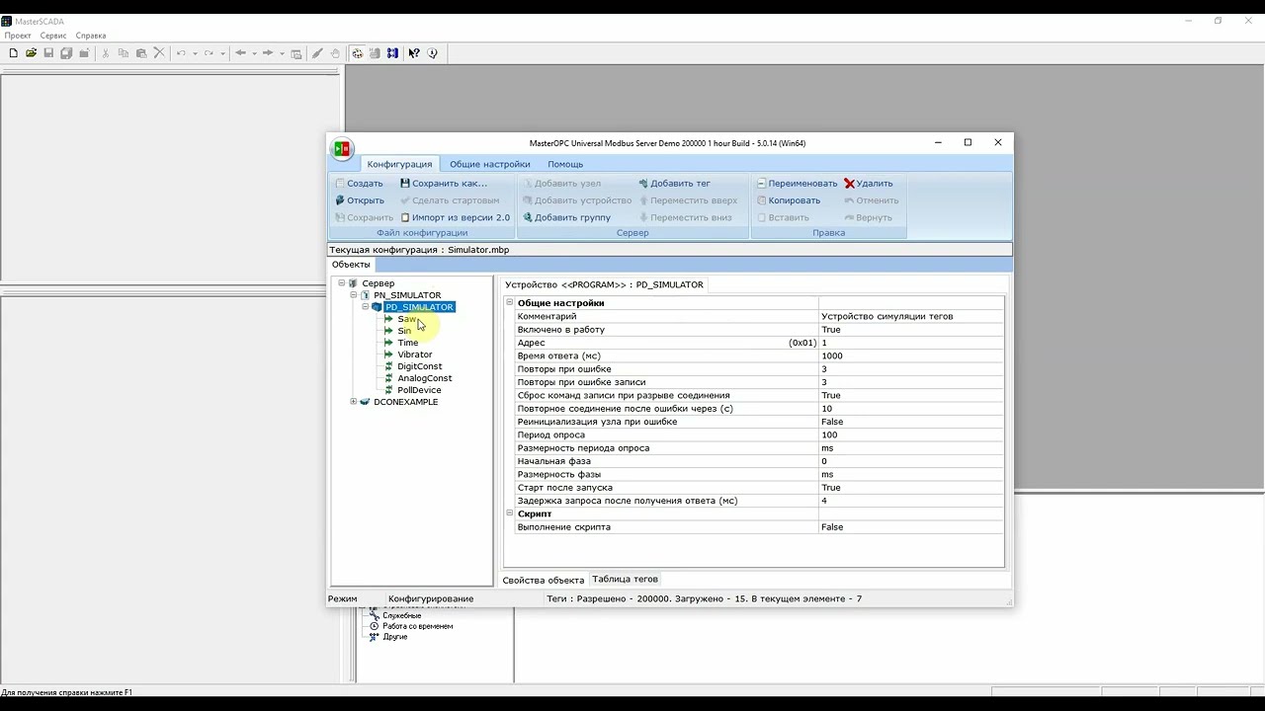Click the color palette icon in MasterSCADA toolbar

pos(357,53)
